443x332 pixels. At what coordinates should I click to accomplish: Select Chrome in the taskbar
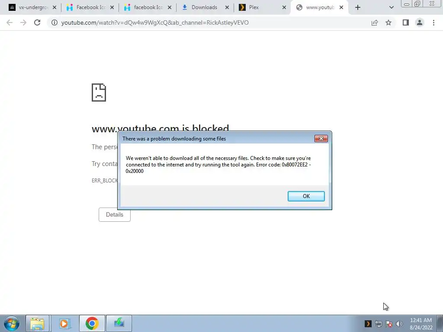(x=92, y=323)
